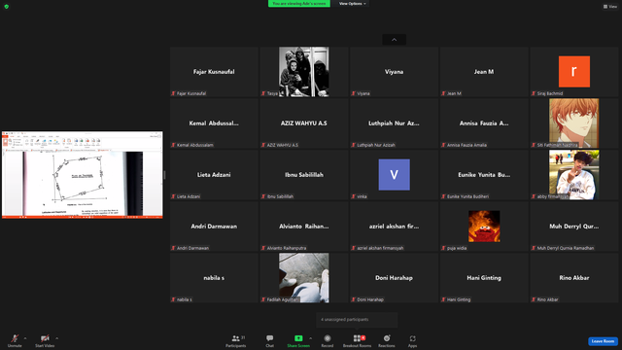Select nabila s tile

pyautogui.click(x=214, y=278)
